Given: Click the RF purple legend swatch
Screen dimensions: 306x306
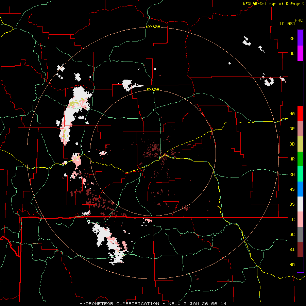Looking at the screenshot, I should (300, 38).
